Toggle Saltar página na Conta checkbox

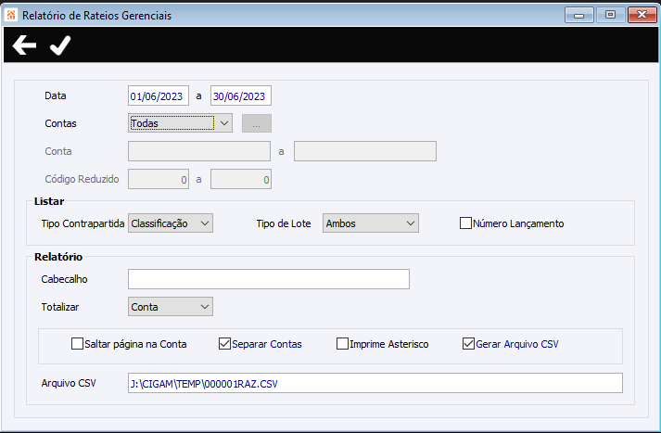(x=77, y=344)
